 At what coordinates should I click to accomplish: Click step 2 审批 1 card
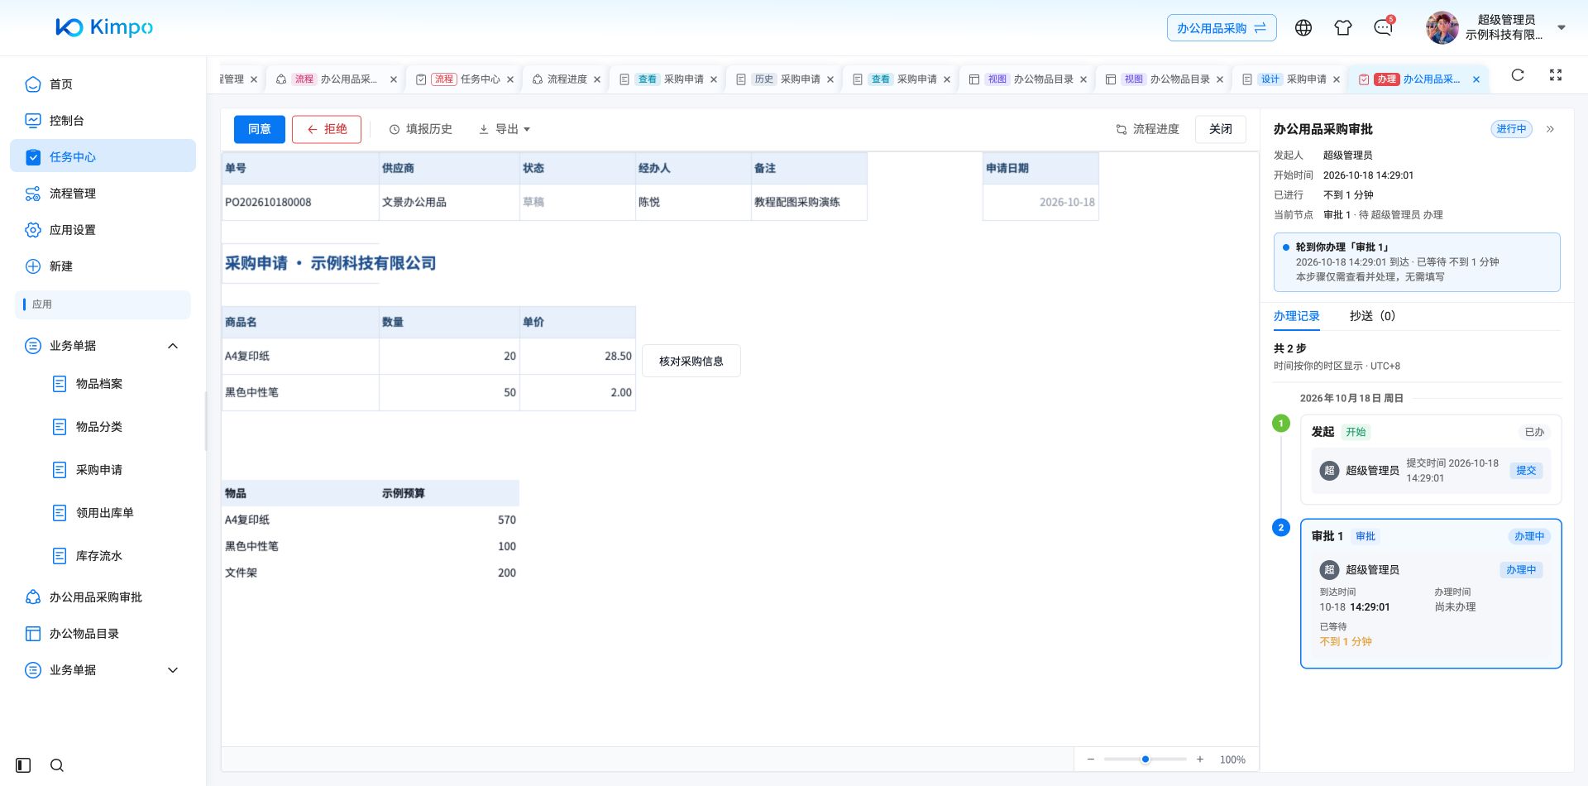(x=1431, y=593)
